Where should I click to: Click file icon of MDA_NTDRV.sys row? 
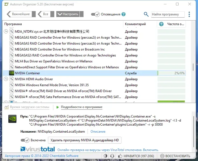pyautogui.click(x=12, y=31)
